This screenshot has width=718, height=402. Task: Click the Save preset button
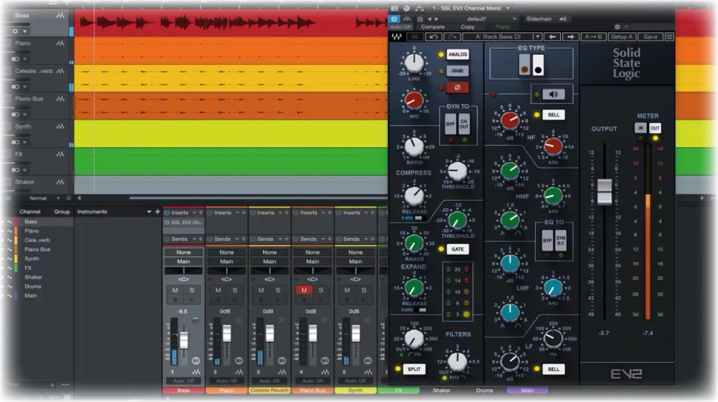(x=650, y=37)
